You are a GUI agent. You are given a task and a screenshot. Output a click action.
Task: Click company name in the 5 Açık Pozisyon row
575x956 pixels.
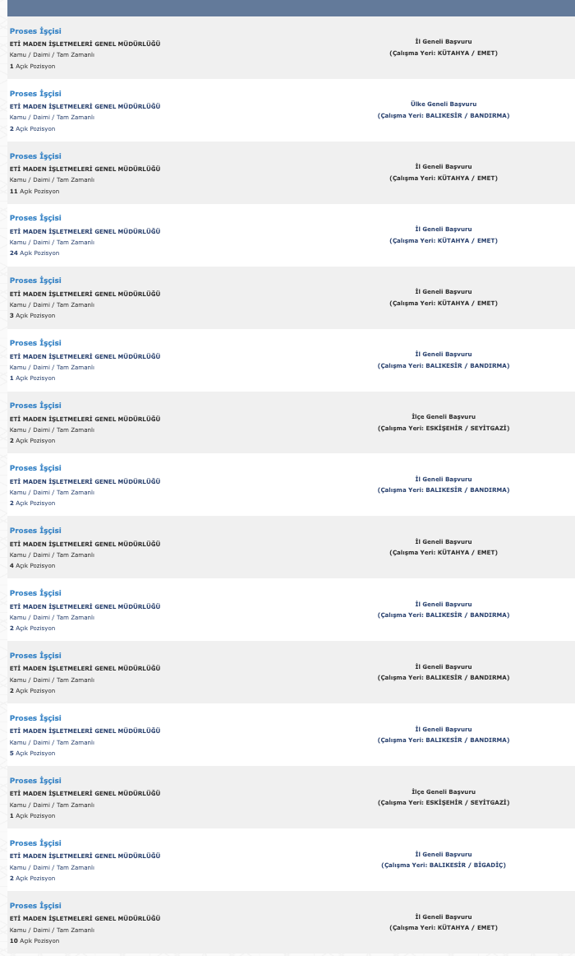[85, 731]
